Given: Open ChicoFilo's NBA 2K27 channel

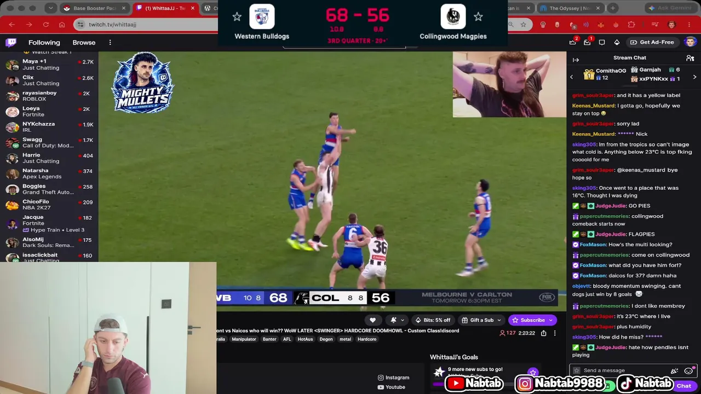Looking at the screenshot, I should (x=49, y=205).
